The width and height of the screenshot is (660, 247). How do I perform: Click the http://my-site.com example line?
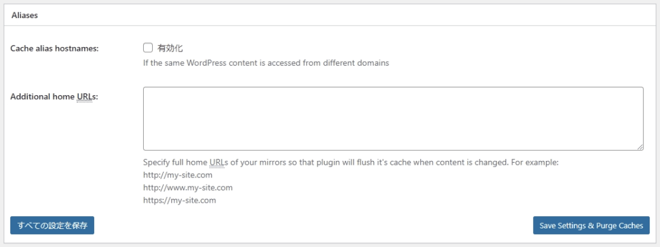pos(178,175)
